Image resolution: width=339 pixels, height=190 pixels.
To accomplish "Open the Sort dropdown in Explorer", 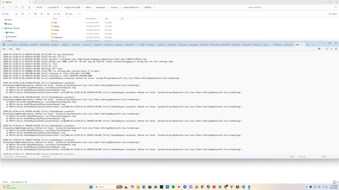I will pos(58,14).
